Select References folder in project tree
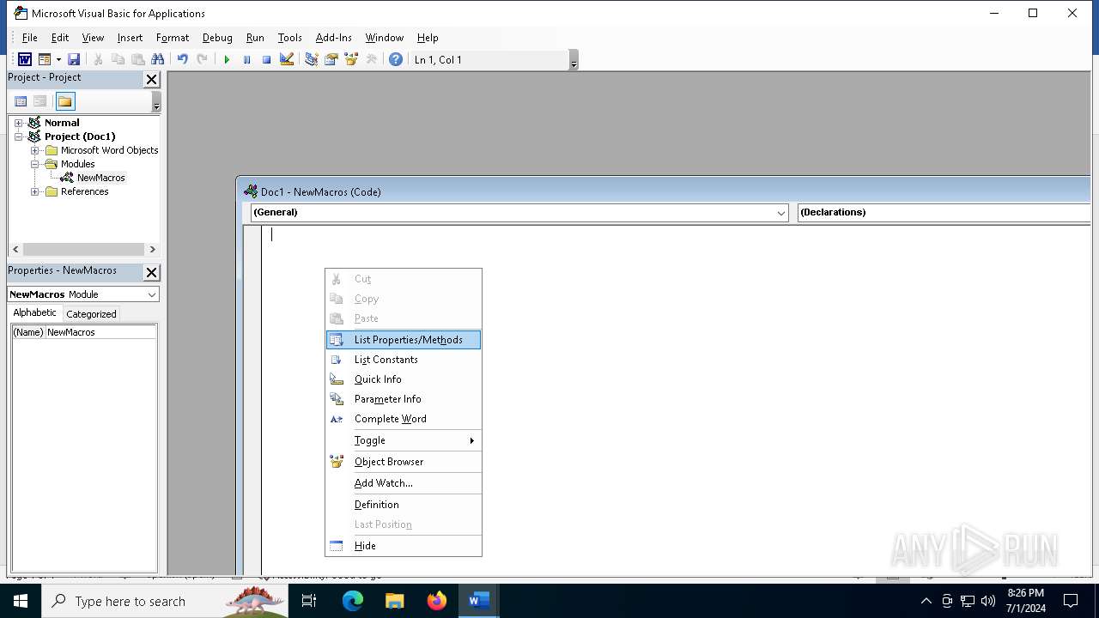The image size is (1099, 618). (x=84, y=191)
